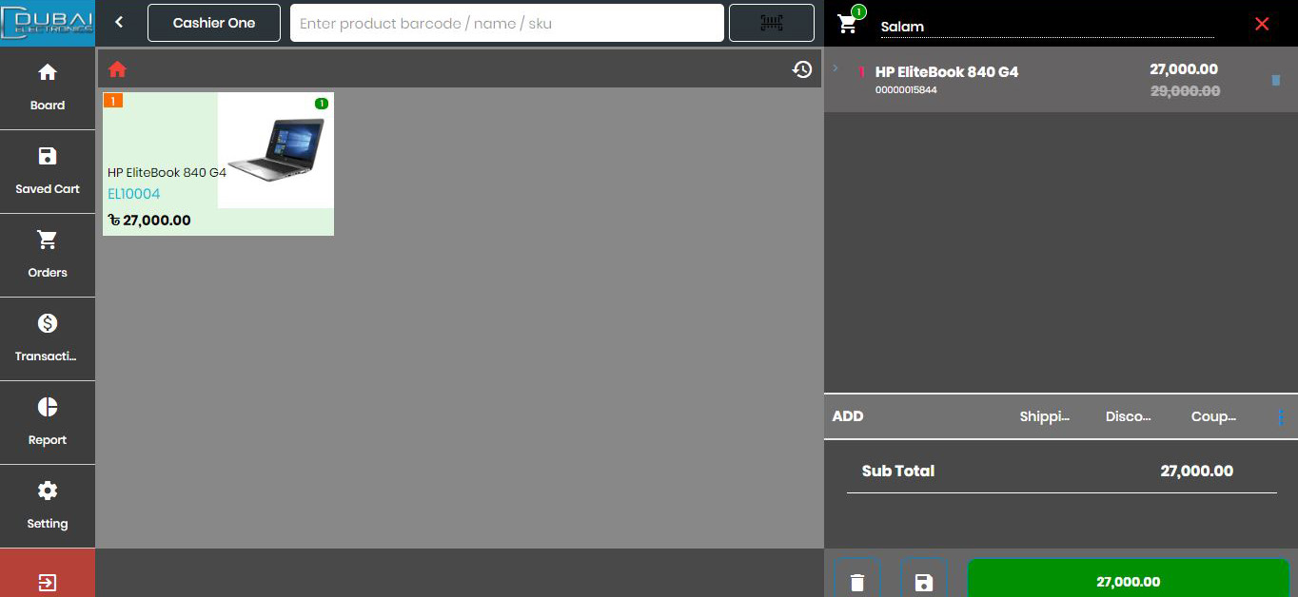Viewport: 1298px width, 597px height.
Task: Click the shopping cart icon with badge
Action: [848, 24]
